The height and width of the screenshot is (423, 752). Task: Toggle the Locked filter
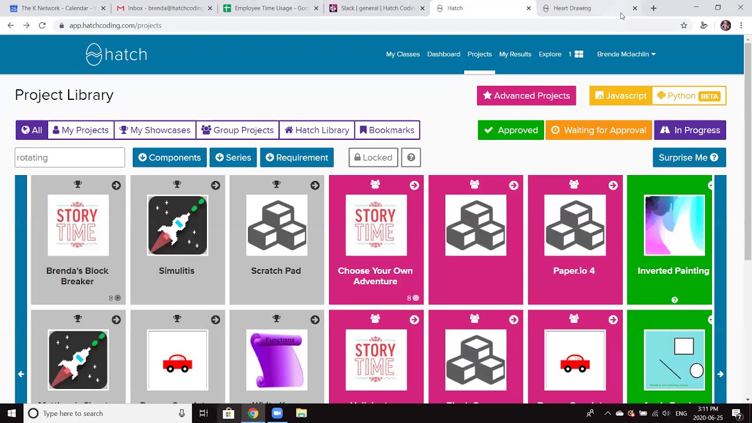(373, 157)
